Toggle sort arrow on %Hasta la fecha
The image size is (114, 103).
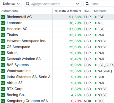tap(80, 11)
